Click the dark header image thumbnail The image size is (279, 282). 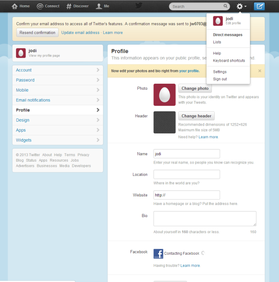click(165, 122)
